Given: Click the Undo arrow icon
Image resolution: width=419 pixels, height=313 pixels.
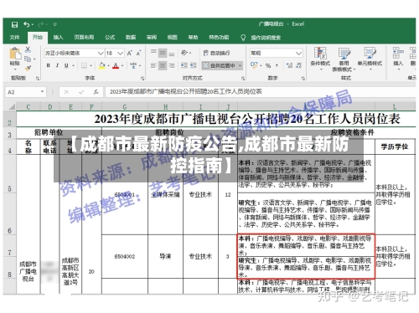Looking at the screenshot, I should 27,24.
